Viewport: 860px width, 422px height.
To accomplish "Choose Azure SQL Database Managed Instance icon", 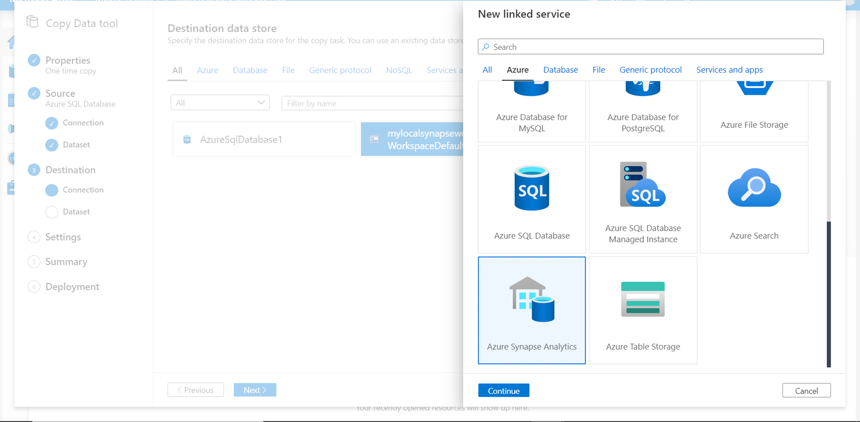I will coord(642,185).
